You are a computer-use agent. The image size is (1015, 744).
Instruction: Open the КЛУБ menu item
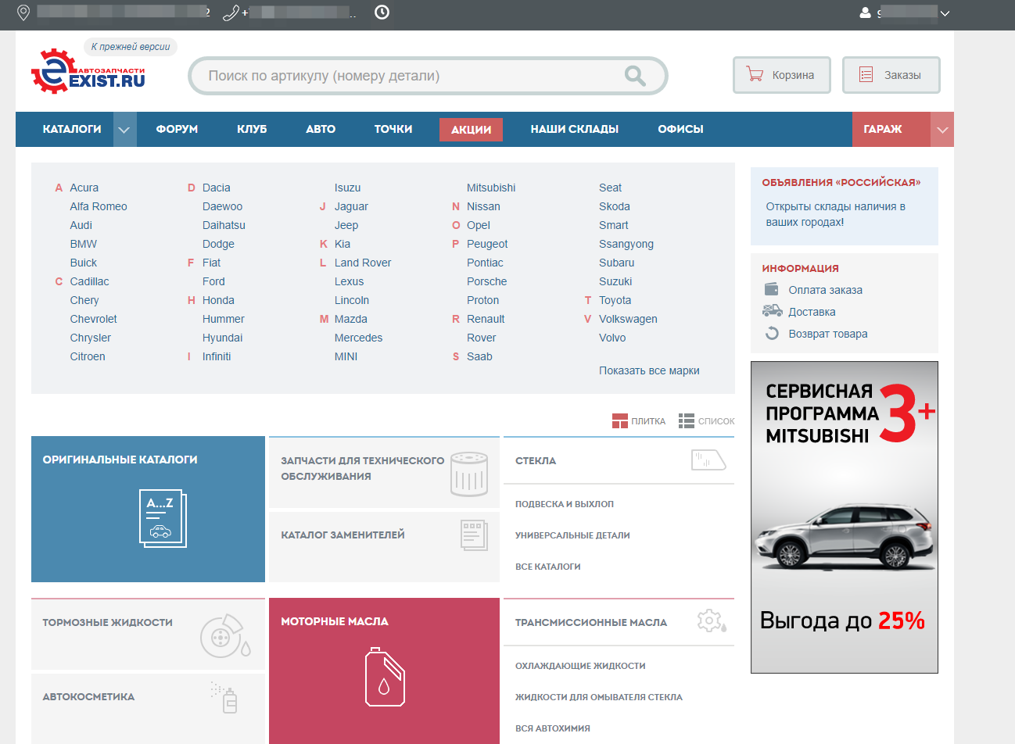[x=252, y=130]
